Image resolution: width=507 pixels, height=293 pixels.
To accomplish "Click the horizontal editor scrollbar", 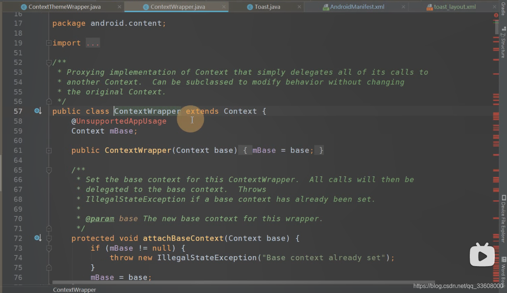I will point(243,283).
